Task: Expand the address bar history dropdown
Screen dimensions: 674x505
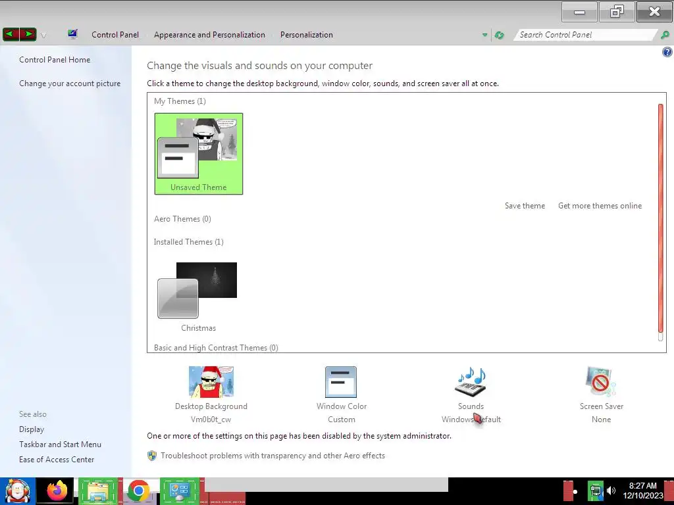Action: pyautogui.click(x=485, y=35)
